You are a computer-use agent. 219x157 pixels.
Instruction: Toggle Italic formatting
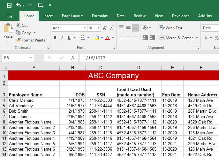(x=62, y=38)
